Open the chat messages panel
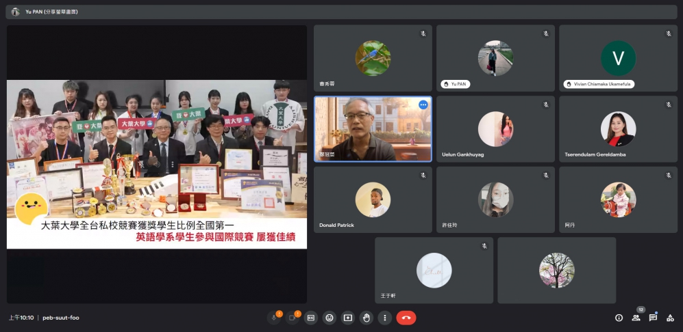The width and height of the screenshot is (683, 332). (653, 318)
